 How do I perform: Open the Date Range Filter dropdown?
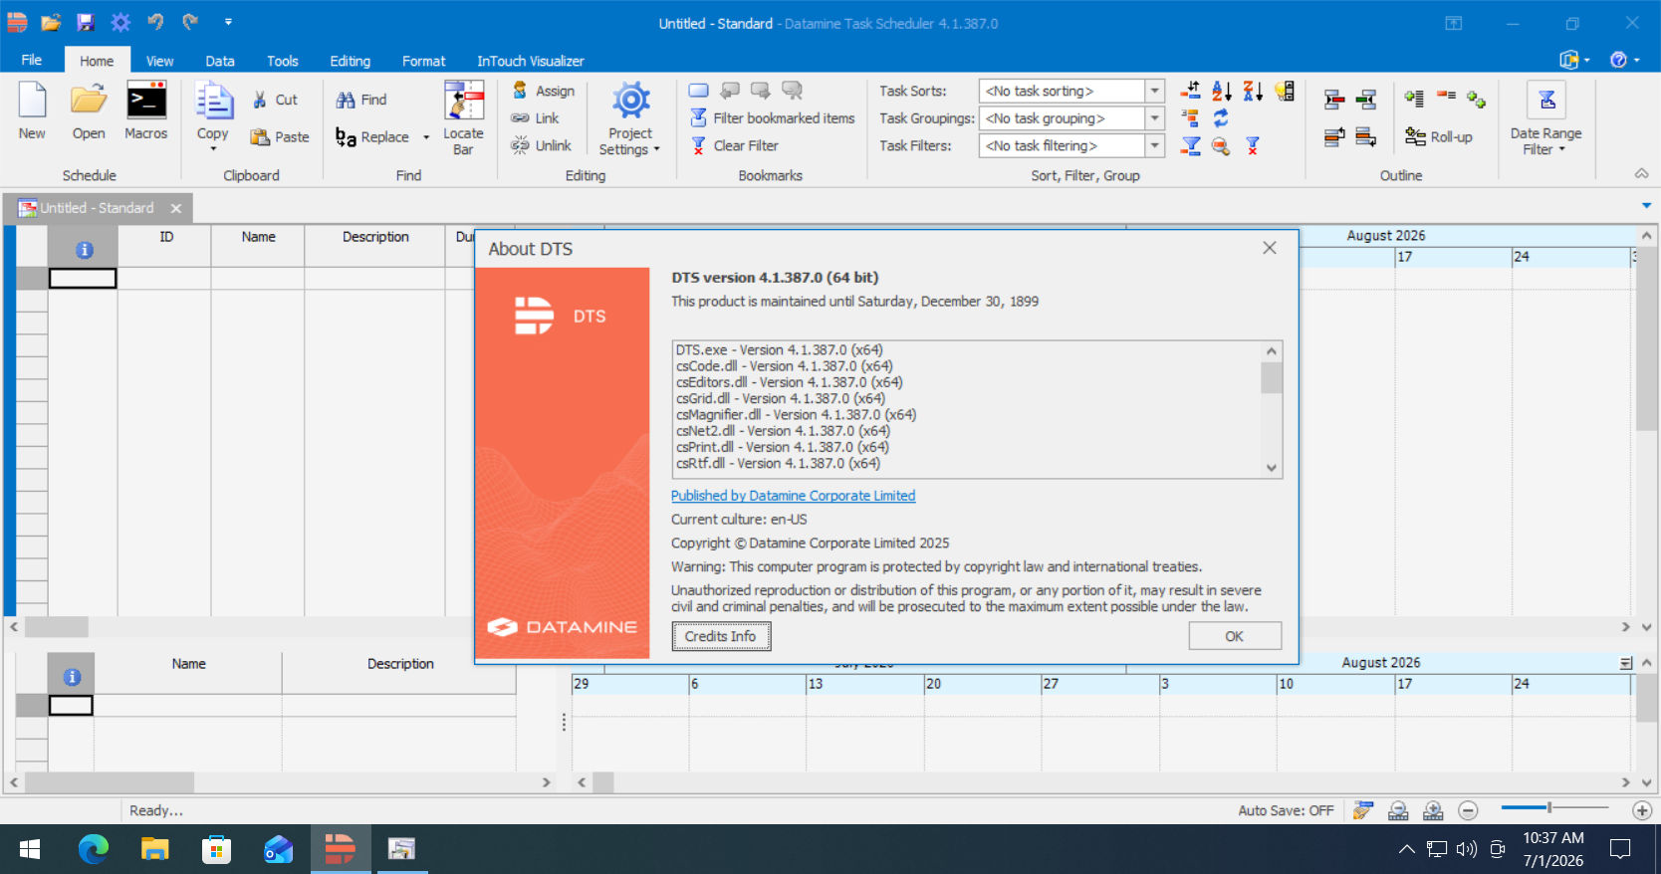click(x=1545, y=118)
